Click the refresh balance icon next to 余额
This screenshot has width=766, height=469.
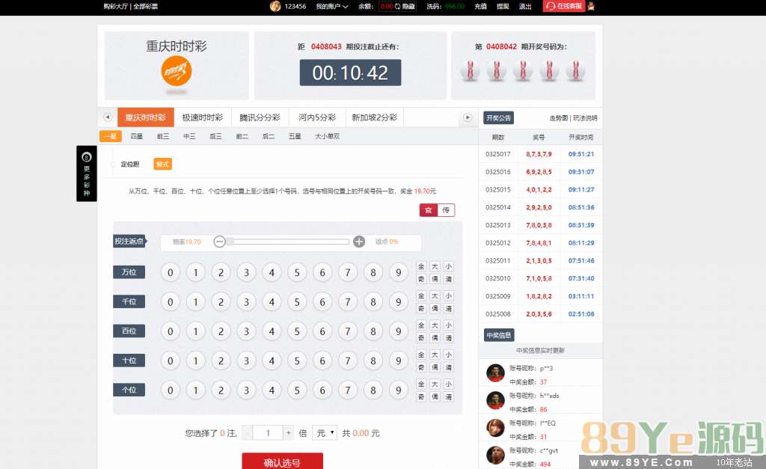397,6
